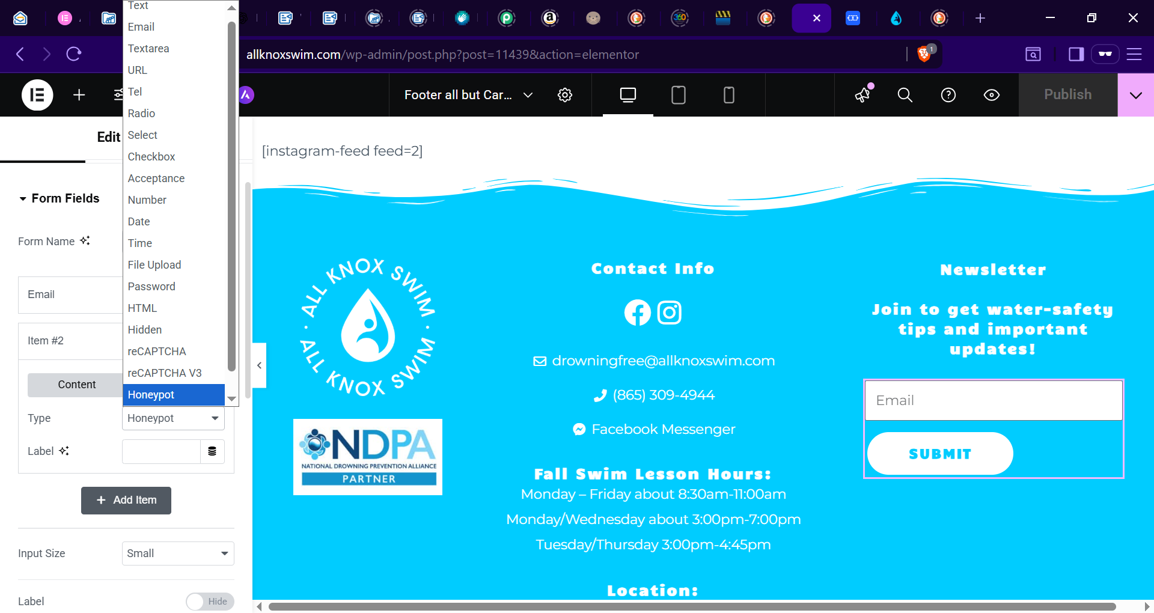Open the Amazon browser tab
Image resolution: width=1154 pixels, height=613 pixels.
(550, 18)
